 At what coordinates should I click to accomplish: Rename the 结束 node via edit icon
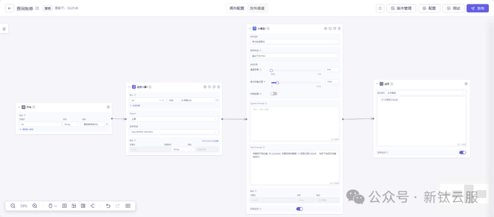392,84
